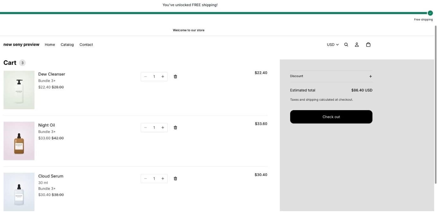This screenshot has height=214, width=437.
Task: Click the Check out button
Action: pos(331,117)
